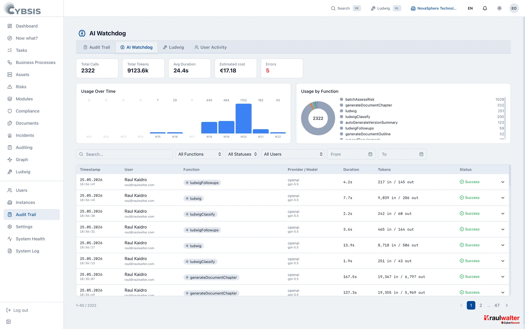
Task: Open Incidents siren icon
Action: [10, 135]
